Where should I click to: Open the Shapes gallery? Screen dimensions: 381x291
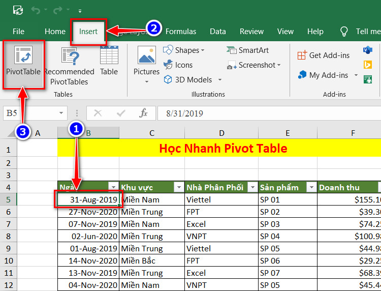184,50
